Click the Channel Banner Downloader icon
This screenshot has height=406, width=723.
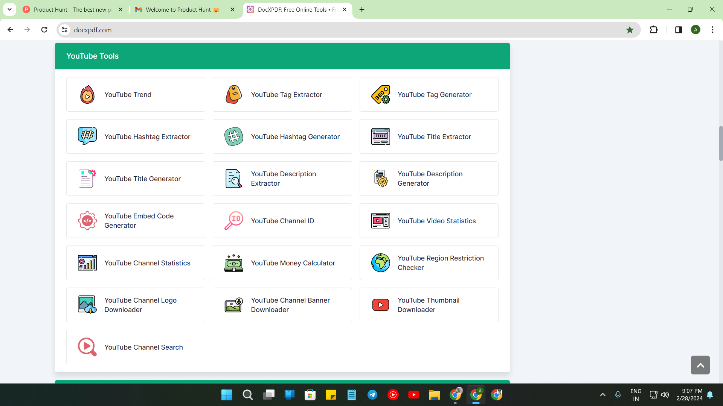pos(234,305)
